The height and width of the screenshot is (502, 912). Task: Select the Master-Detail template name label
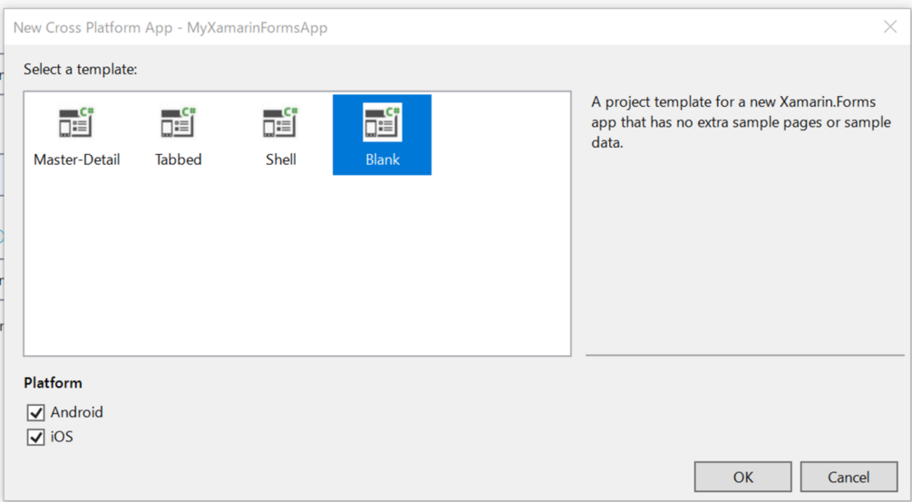click(x=76, y=160)
